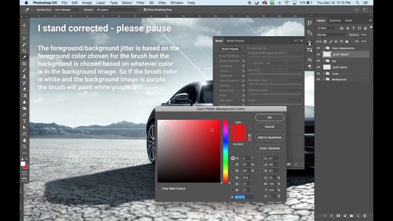Select the Blur tool
The height and width of the screenshot is (221, 393).
[25, 102]
